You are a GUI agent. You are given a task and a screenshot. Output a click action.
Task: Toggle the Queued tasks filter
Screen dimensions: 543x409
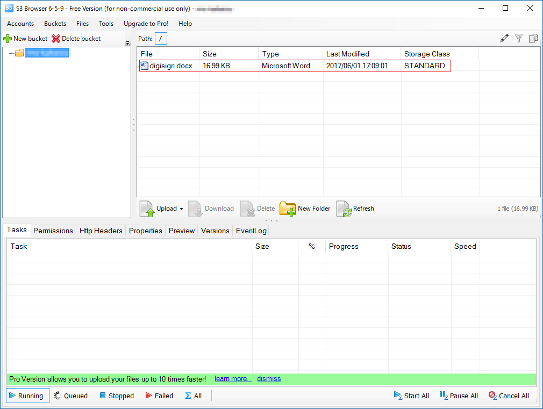[70, 396]
